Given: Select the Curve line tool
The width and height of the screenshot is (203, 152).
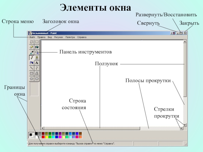Looking at the screenshot, I should pos(37,68).
